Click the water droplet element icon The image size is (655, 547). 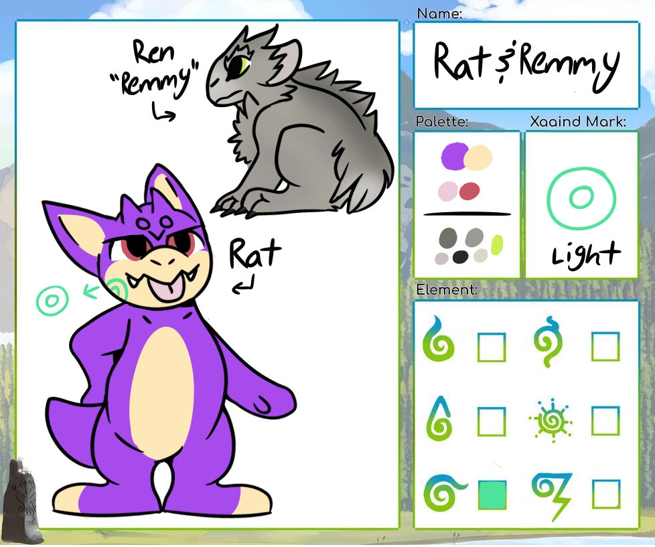pos(439,419)
